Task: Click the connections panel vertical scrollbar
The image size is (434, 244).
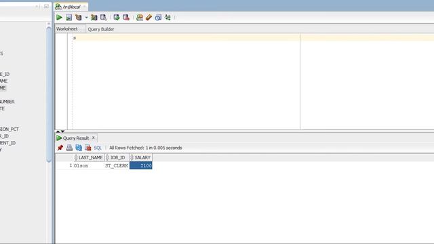Action: [x=49, y=94]
